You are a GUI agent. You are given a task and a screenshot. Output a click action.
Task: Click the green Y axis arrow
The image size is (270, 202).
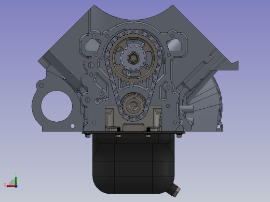16,181
